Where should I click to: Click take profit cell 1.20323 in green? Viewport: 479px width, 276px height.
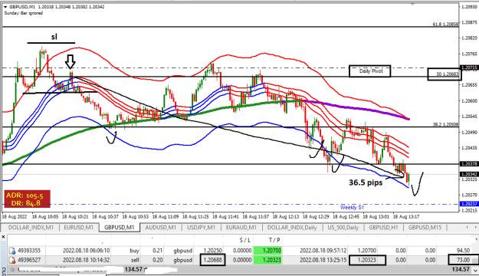click(267, 260)
